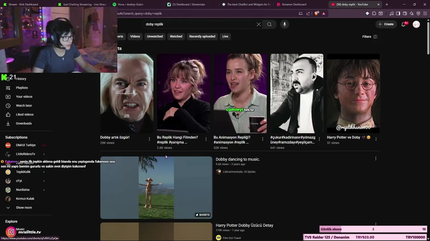Select the Live filter chip
Screen dimensions: 430x241
pyautogui.click(x=225, y=36)
